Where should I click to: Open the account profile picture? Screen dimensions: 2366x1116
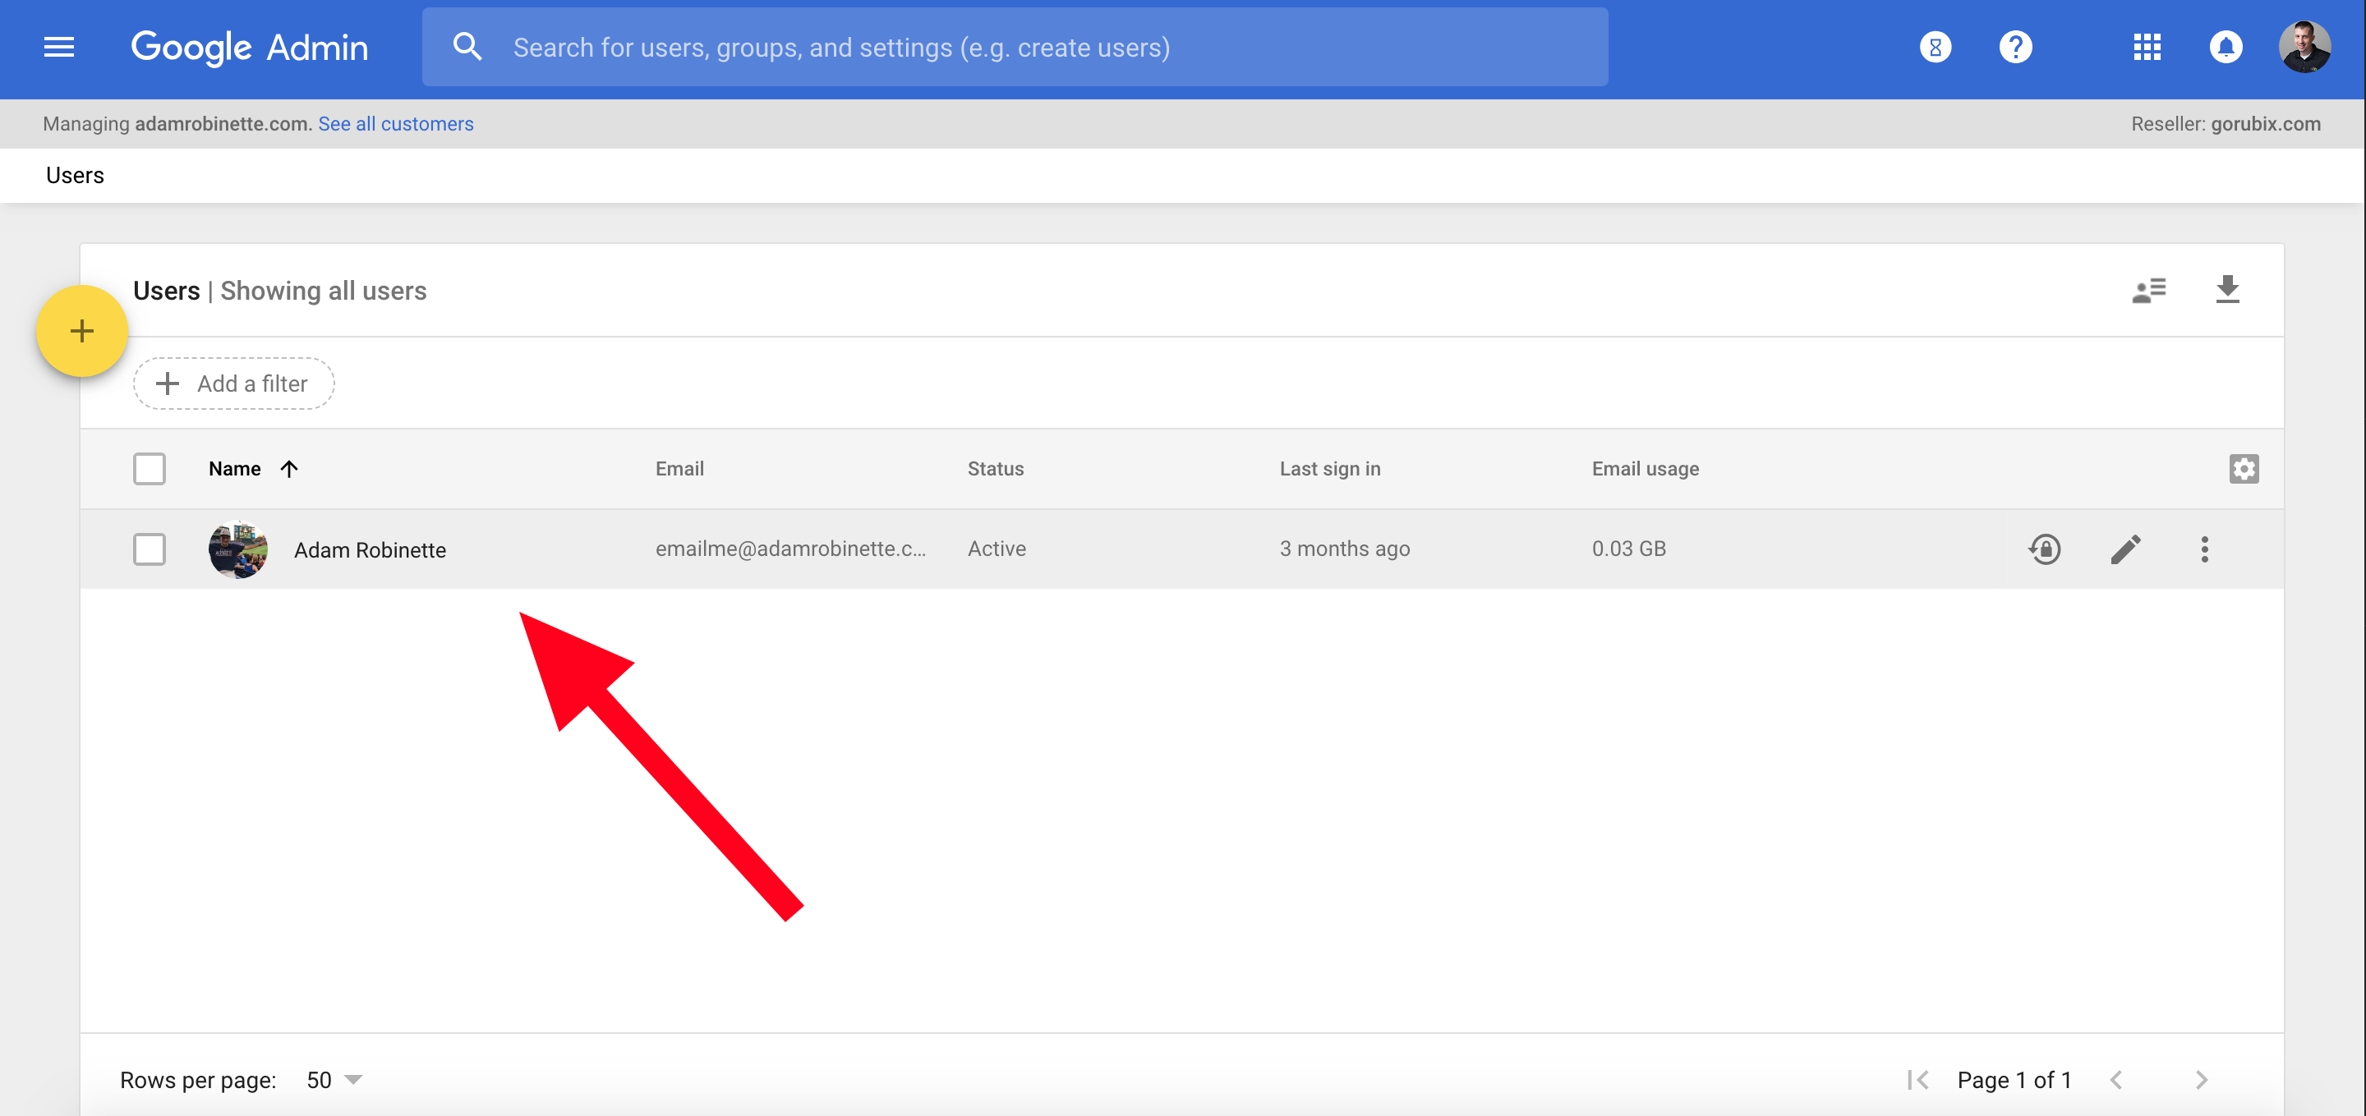click(x=2304, y=47)
